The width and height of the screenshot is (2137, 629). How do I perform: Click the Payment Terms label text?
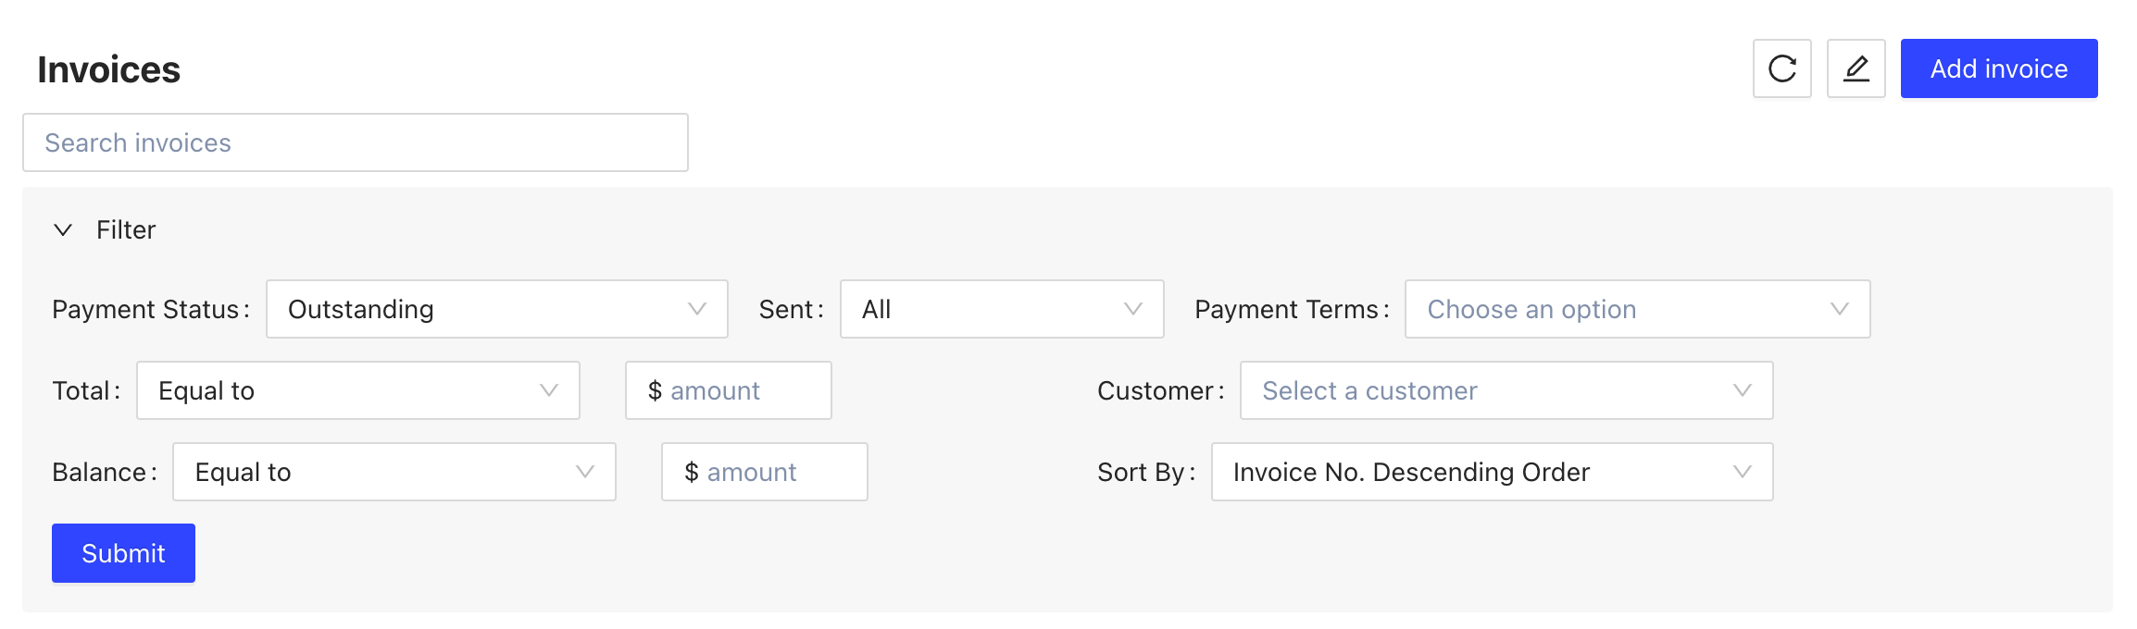[1287, 309]
